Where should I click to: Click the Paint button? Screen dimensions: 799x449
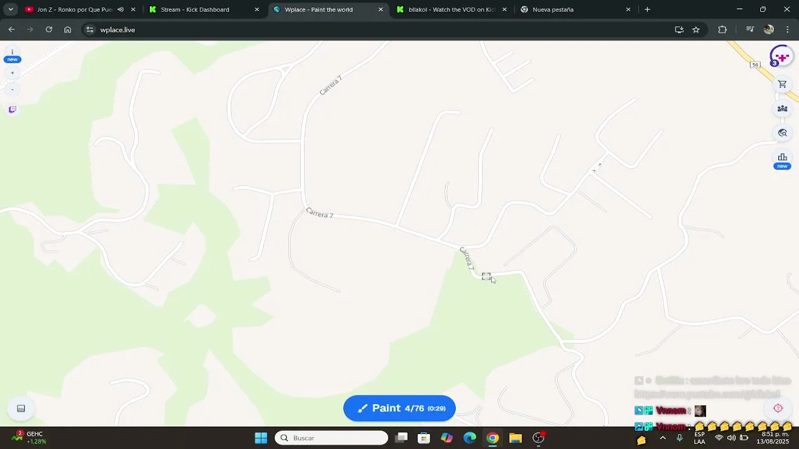(x=399, y=408)
